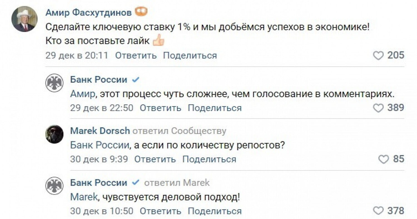Open Marek Dorsch profile name link

[100, 131]
